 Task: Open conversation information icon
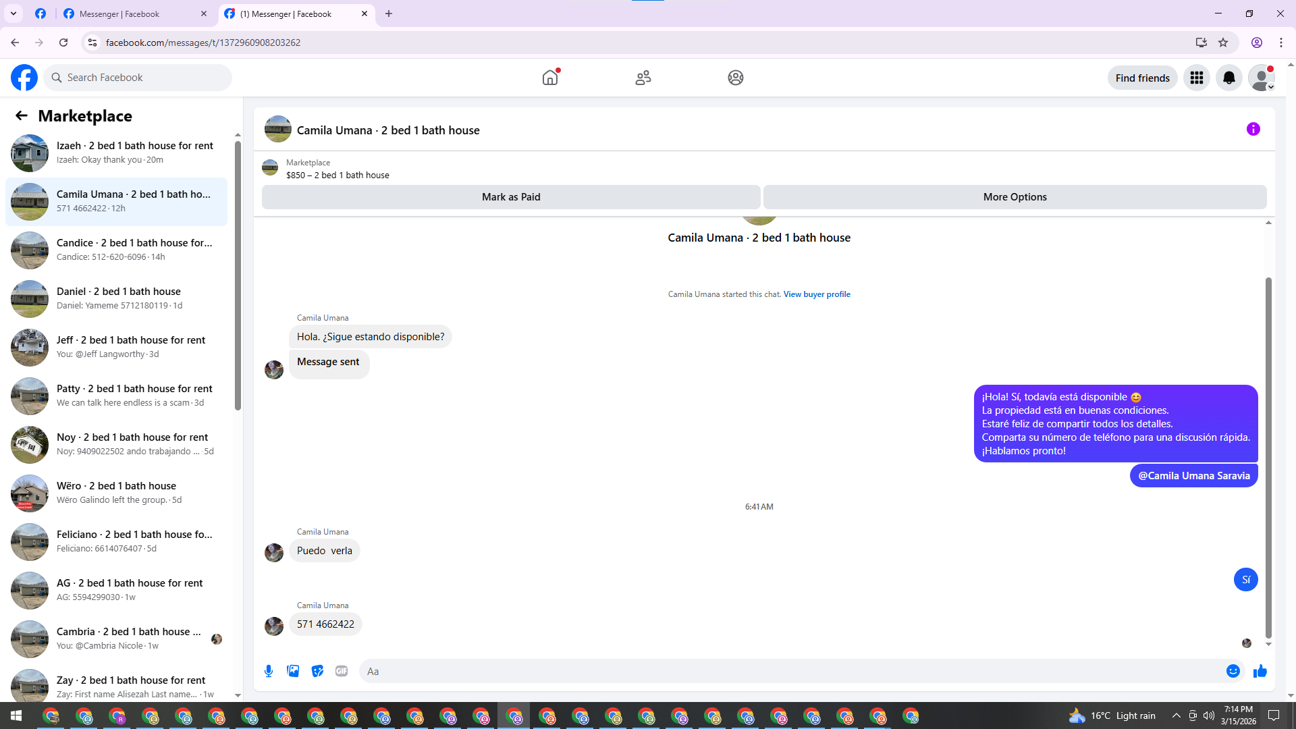pyautogui.click(x=1253, y=129)
